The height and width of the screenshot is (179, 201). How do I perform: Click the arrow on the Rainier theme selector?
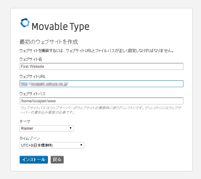71,128
